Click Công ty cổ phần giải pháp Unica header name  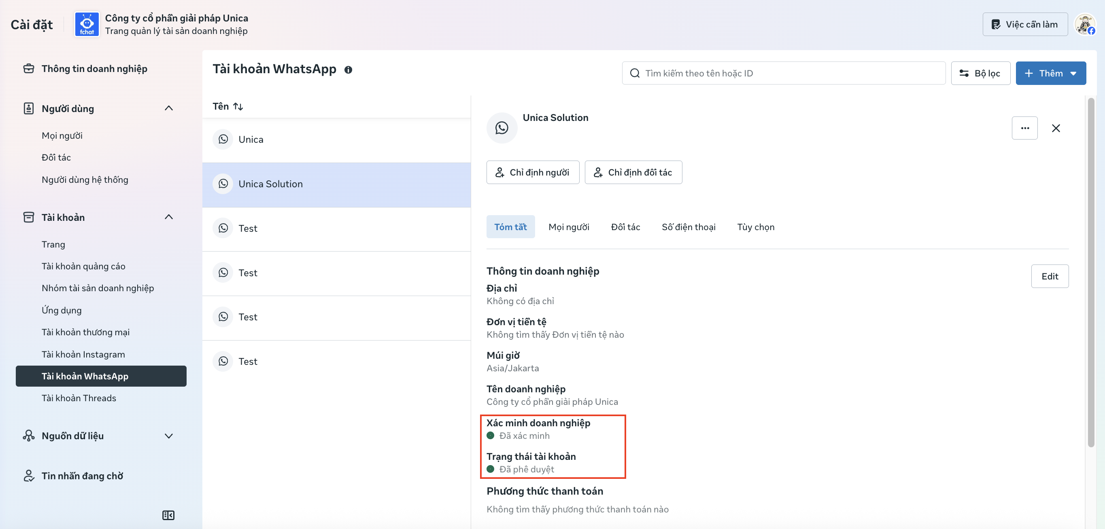177,18
